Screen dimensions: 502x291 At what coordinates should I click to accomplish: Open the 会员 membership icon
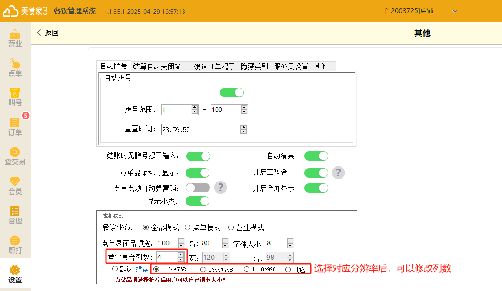coord(15,186)
